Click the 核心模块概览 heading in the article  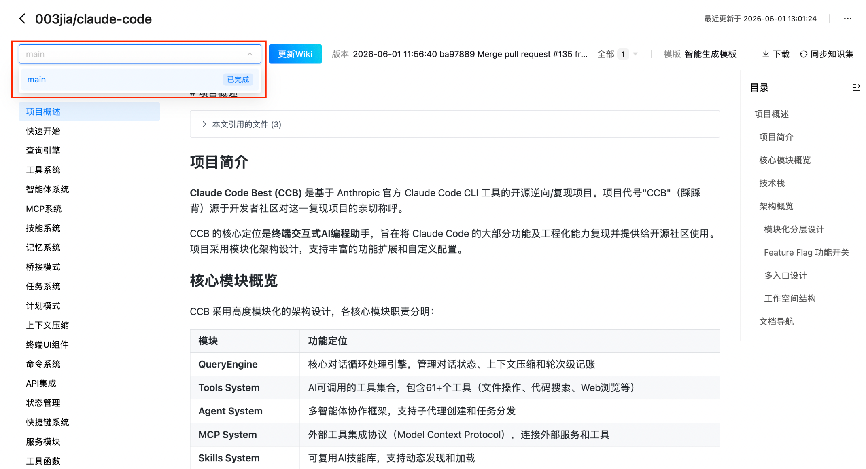click(234, 281)
